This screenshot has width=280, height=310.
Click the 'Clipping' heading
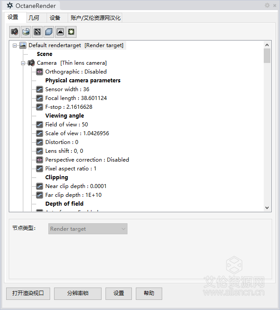(x=57, y=177)
